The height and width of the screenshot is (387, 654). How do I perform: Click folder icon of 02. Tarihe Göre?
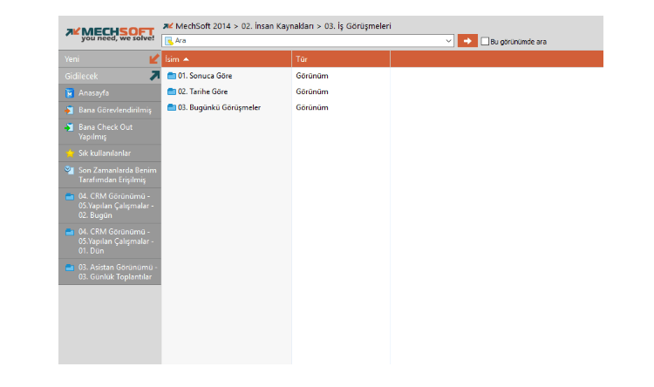click(x=171, y=92)
